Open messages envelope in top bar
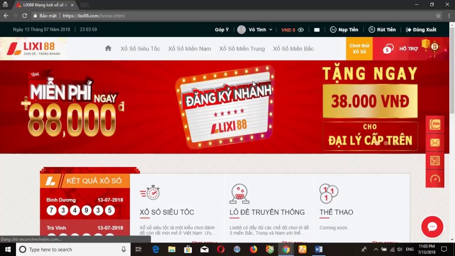This screenshot has width=455, height=256. 317,30
